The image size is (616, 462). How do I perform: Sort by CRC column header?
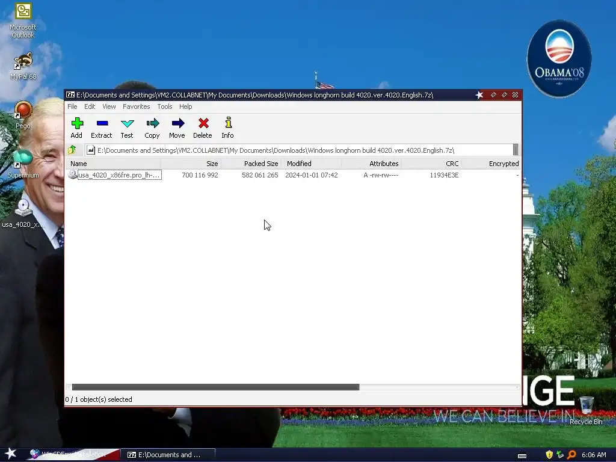(x=431, y=164)
